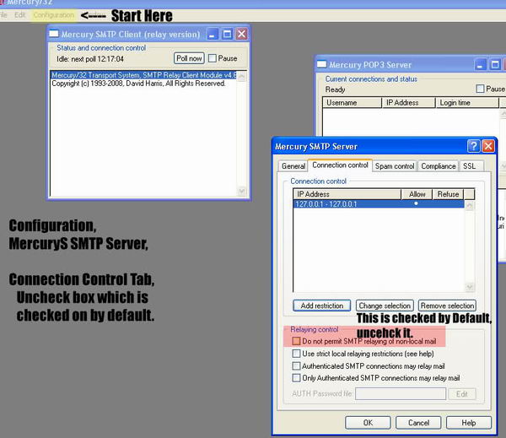Click scroll up arrow in SMTP Client log
This screenshot has height=438, width=506.
pyautogui.click(x=242, y=76)
